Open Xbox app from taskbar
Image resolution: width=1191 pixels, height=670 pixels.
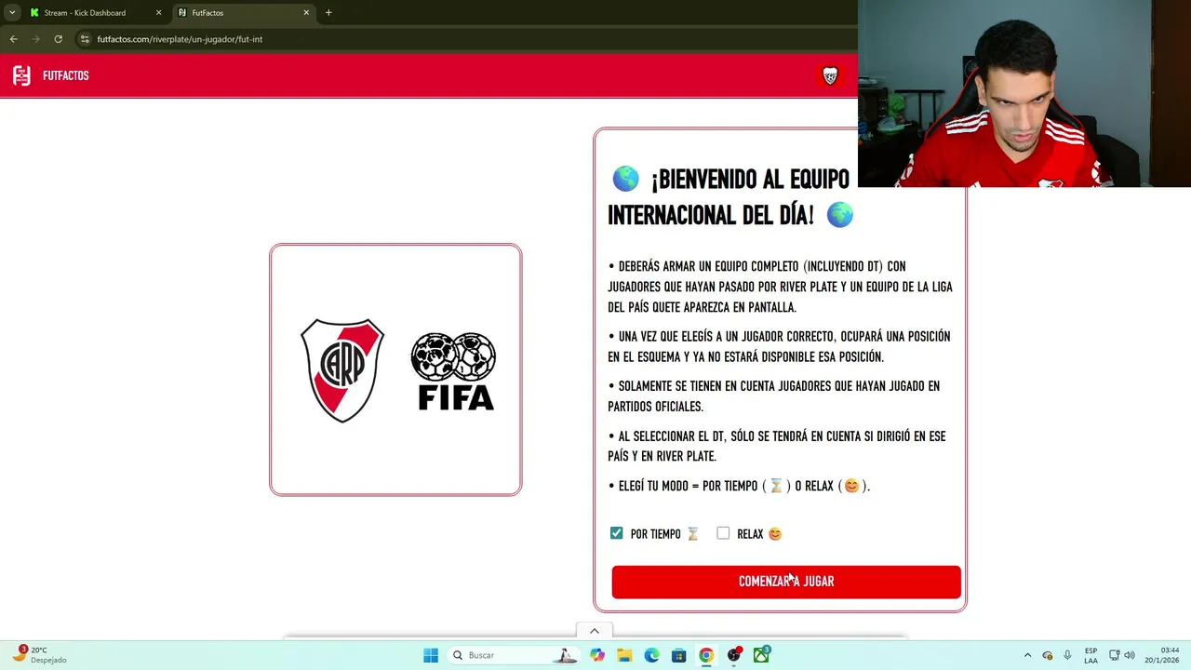(x=761, y=655)
